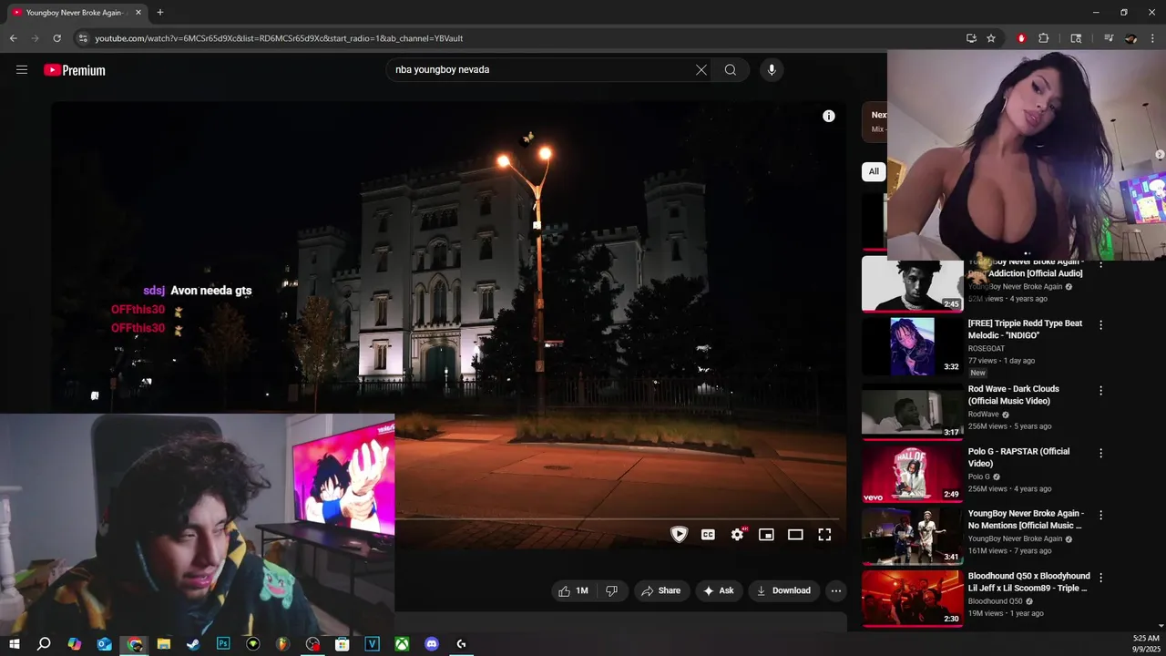Go to the YouTube Premium home logo

(75, 70)
